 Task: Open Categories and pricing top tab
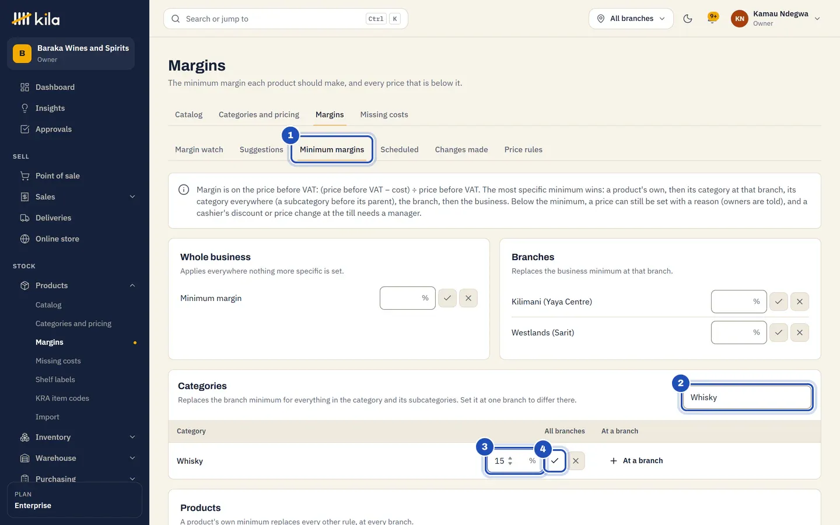coord(259,114)
